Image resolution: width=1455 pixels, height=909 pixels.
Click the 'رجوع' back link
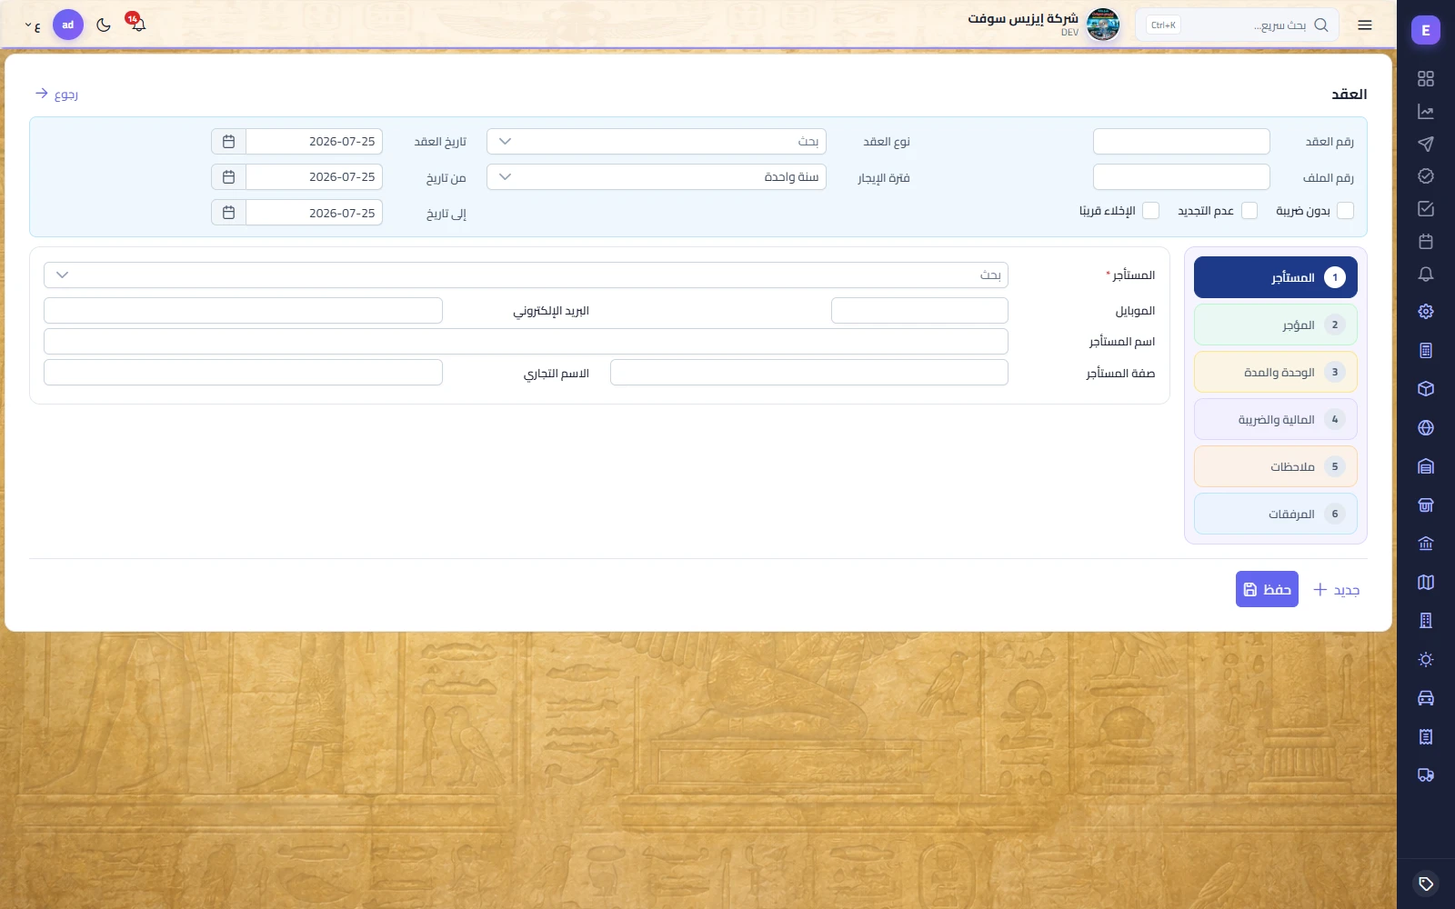pos(56,94)
